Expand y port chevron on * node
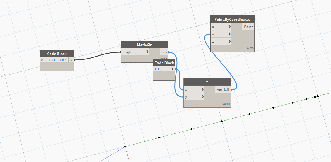The image size is (331, 162). [203, 97]
